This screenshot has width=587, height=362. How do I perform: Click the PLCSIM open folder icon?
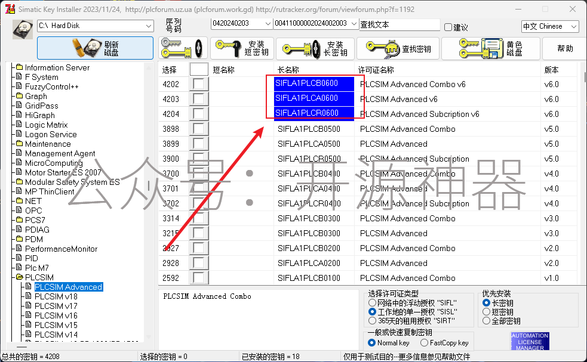[20, 277]
